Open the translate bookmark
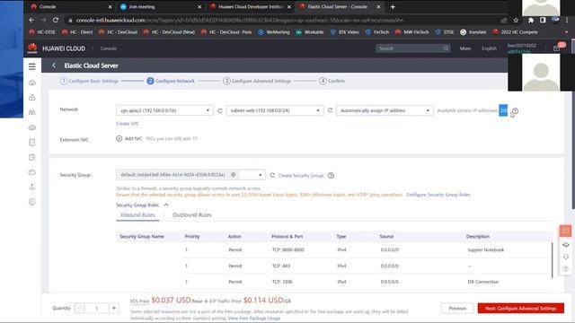 473,32
